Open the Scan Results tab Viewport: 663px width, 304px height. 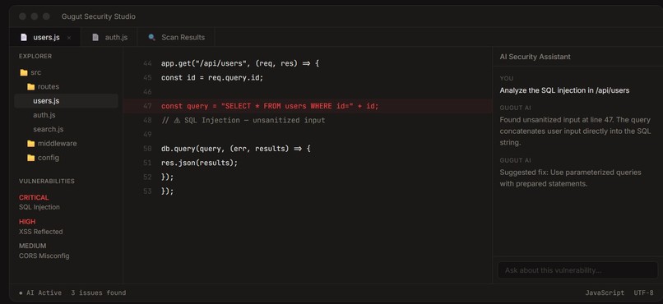coord(176,37)
